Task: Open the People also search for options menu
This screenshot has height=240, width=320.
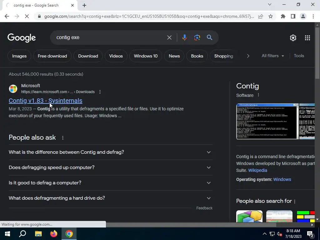Action: pos(294,202)
